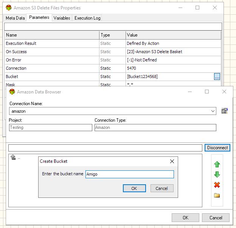This screenshot has height=228, width=236.
Task: Click the Project field showing Testing
Action: point(51,127)
